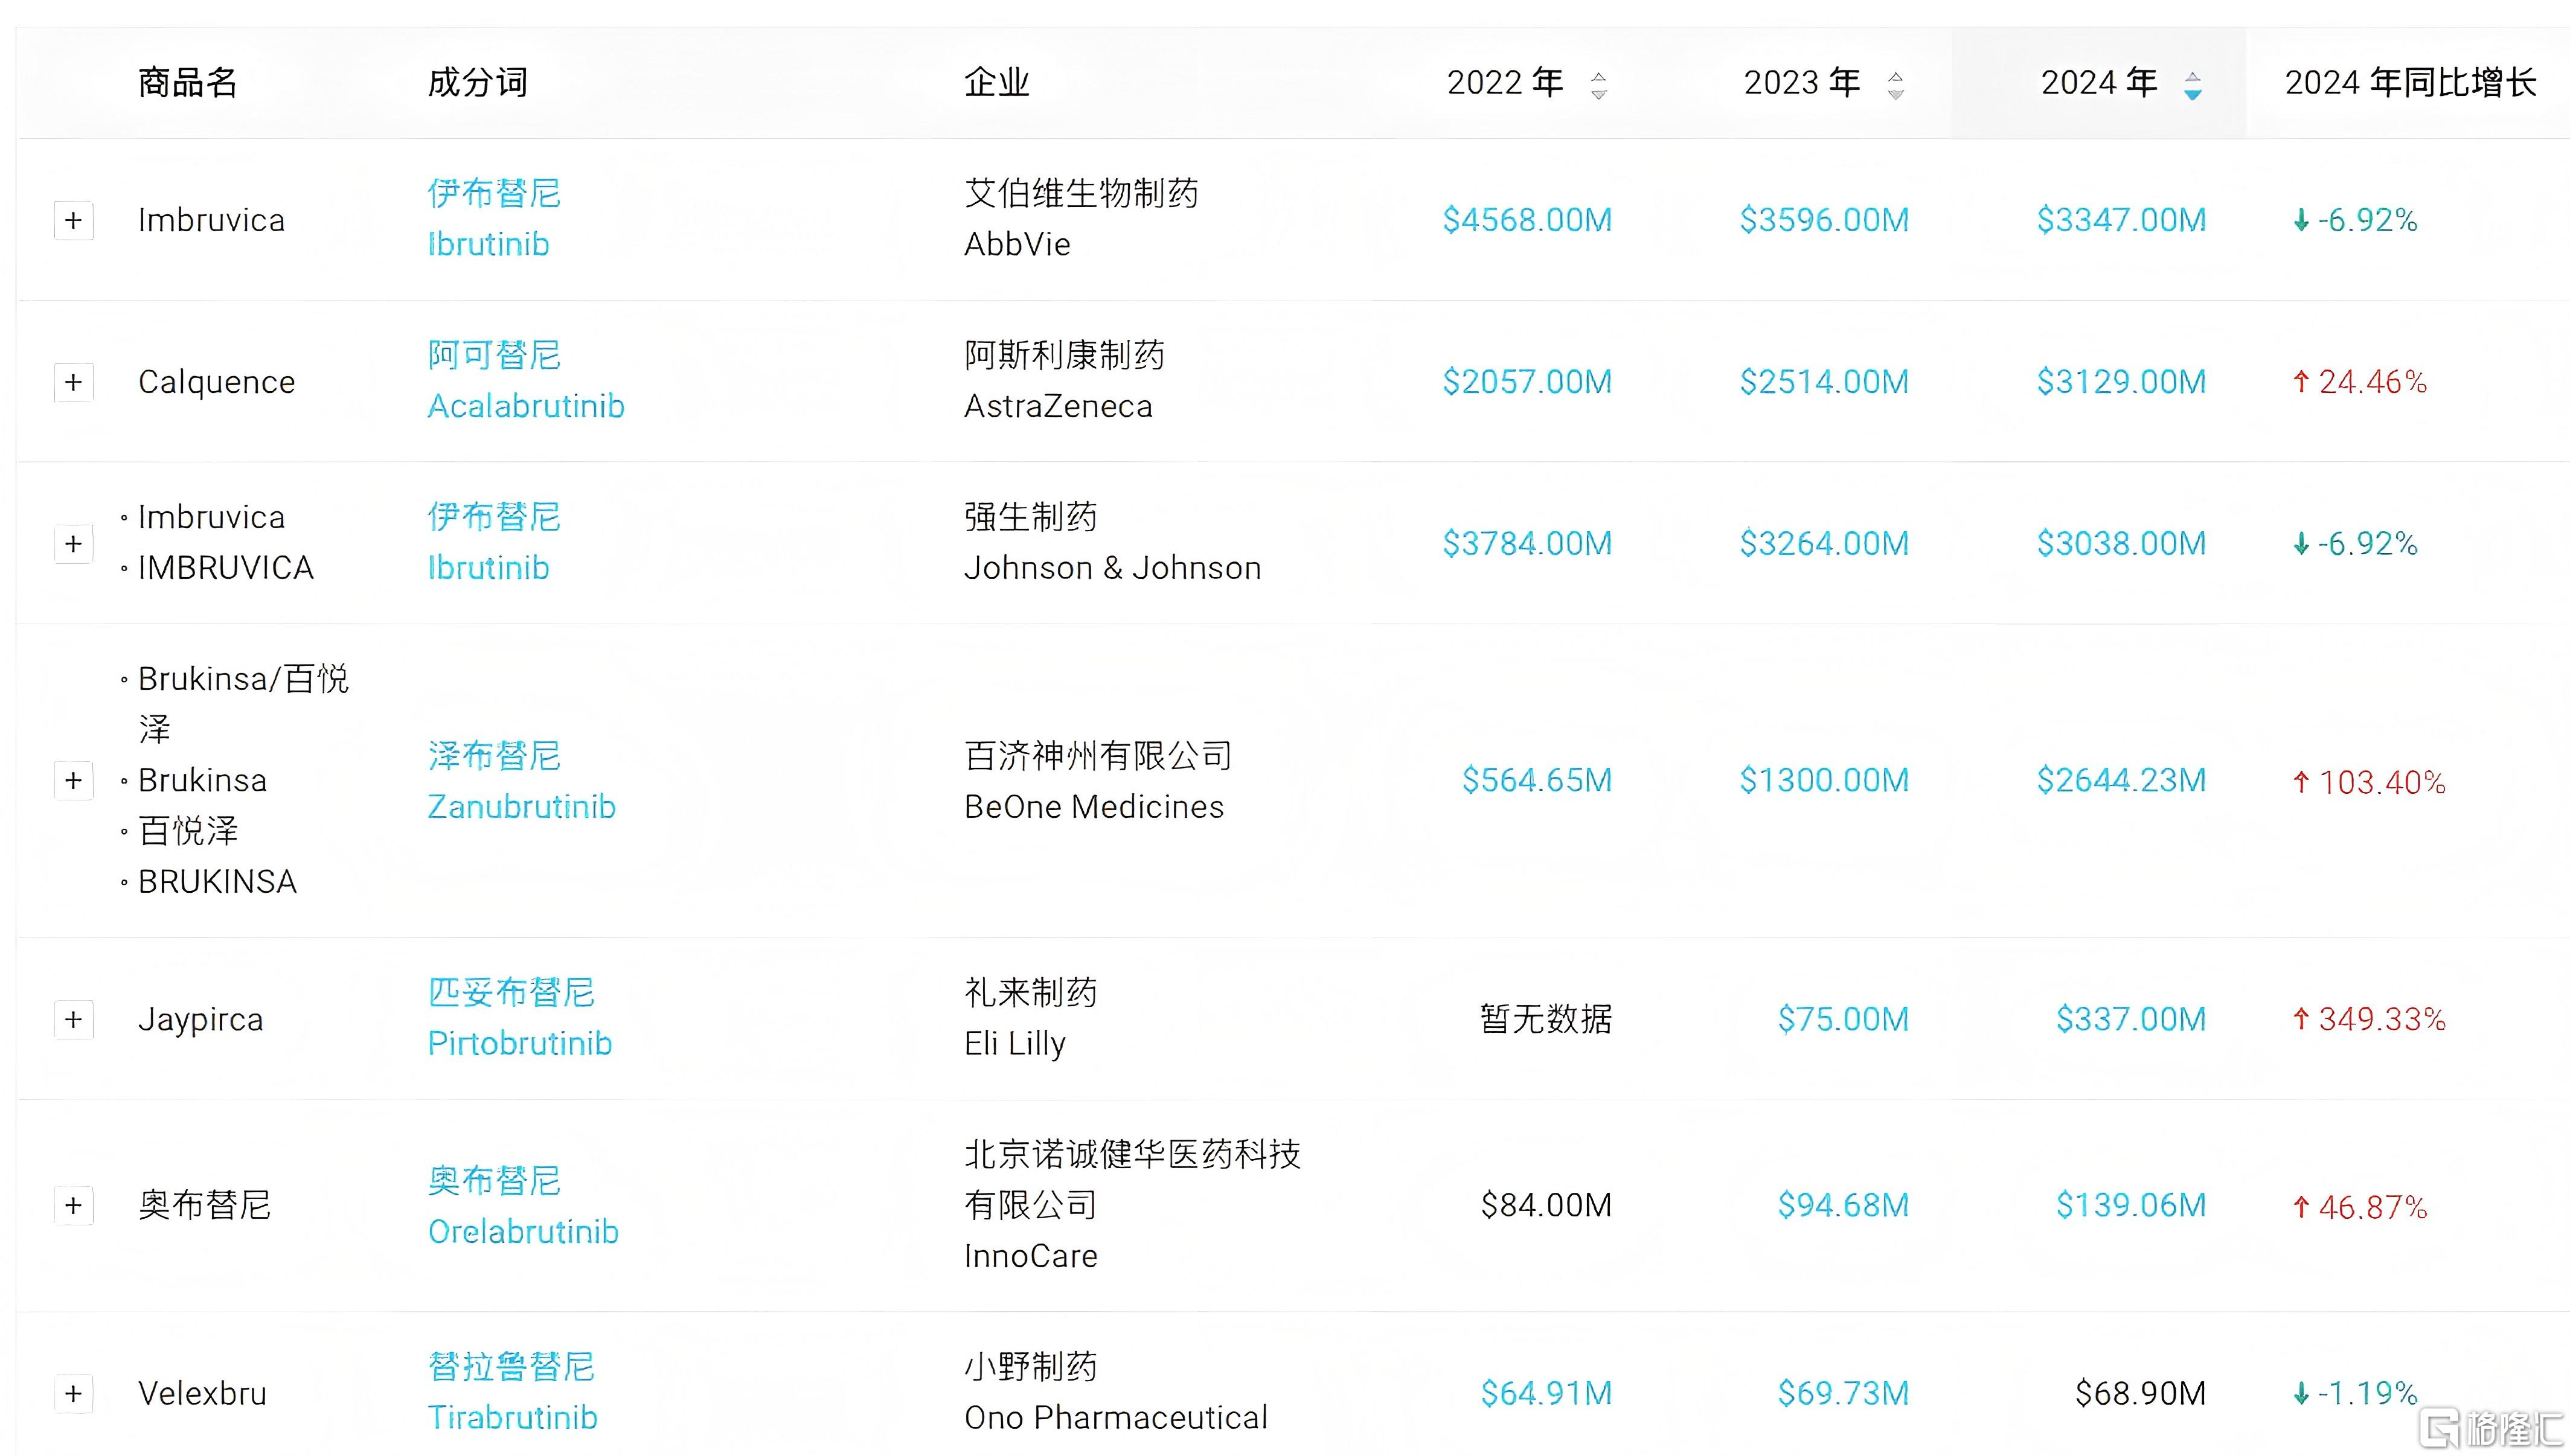
Task: Click the uppercase IMBRUVICA product name
Action: pyautogui.click(x=226, y=568)
